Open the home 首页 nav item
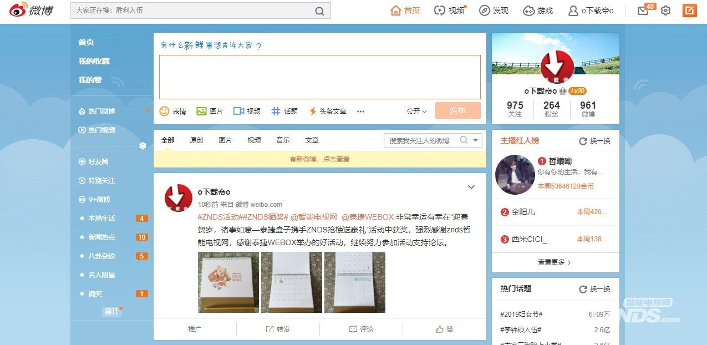This screenshot has width=707, height=345. (x=405, y=11)
